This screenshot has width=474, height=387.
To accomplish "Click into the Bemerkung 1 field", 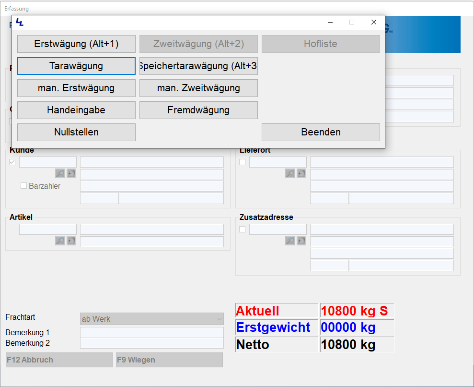I will 152,332.
